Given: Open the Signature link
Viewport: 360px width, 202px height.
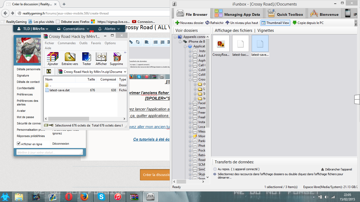Looking at the screenshot, I should pyautogui.click(x=23, y=76).
